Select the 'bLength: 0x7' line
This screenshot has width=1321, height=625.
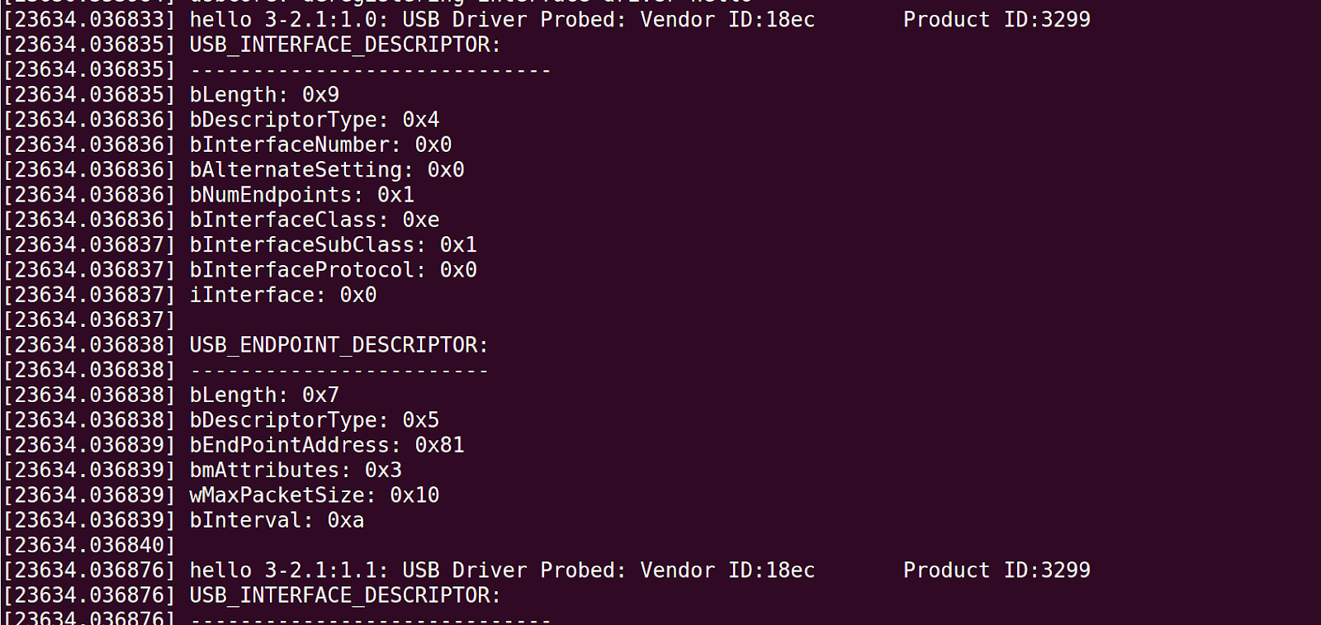point(264,395)
